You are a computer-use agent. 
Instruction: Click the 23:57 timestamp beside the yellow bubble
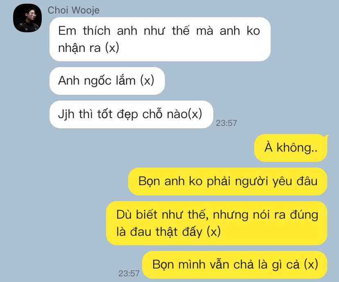pos(129,273)
